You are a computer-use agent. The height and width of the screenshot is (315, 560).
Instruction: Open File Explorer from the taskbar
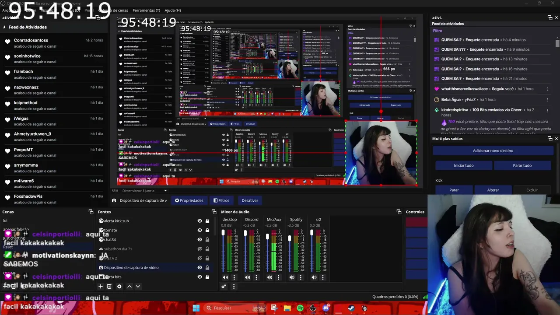point(287,308)
